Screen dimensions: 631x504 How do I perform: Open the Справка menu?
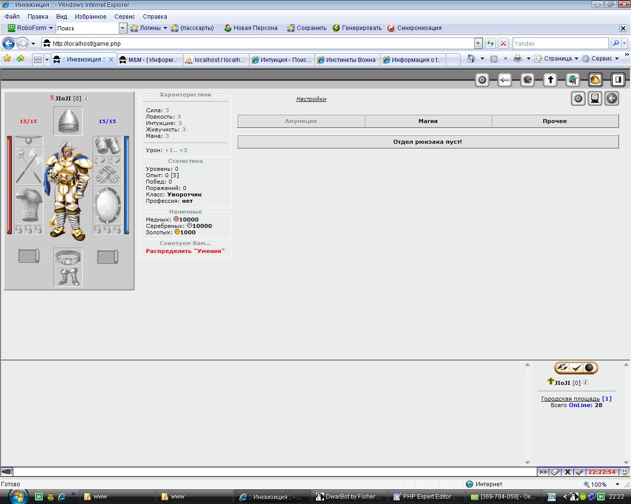(155, 16)
